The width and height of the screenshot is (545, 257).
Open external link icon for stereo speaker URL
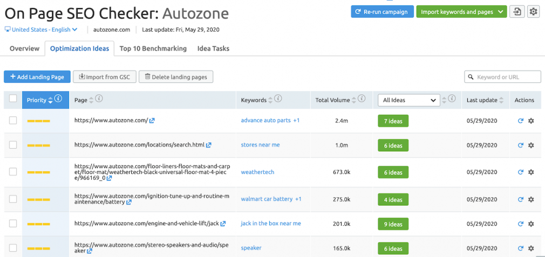90,251
